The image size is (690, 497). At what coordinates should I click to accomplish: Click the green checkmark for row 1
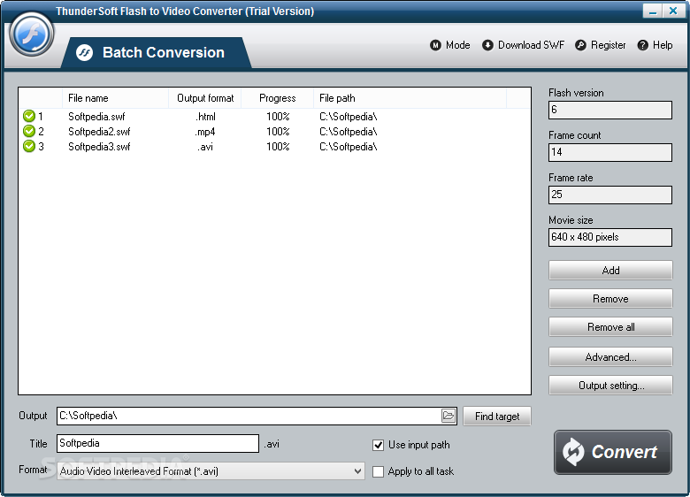(29, 116)
